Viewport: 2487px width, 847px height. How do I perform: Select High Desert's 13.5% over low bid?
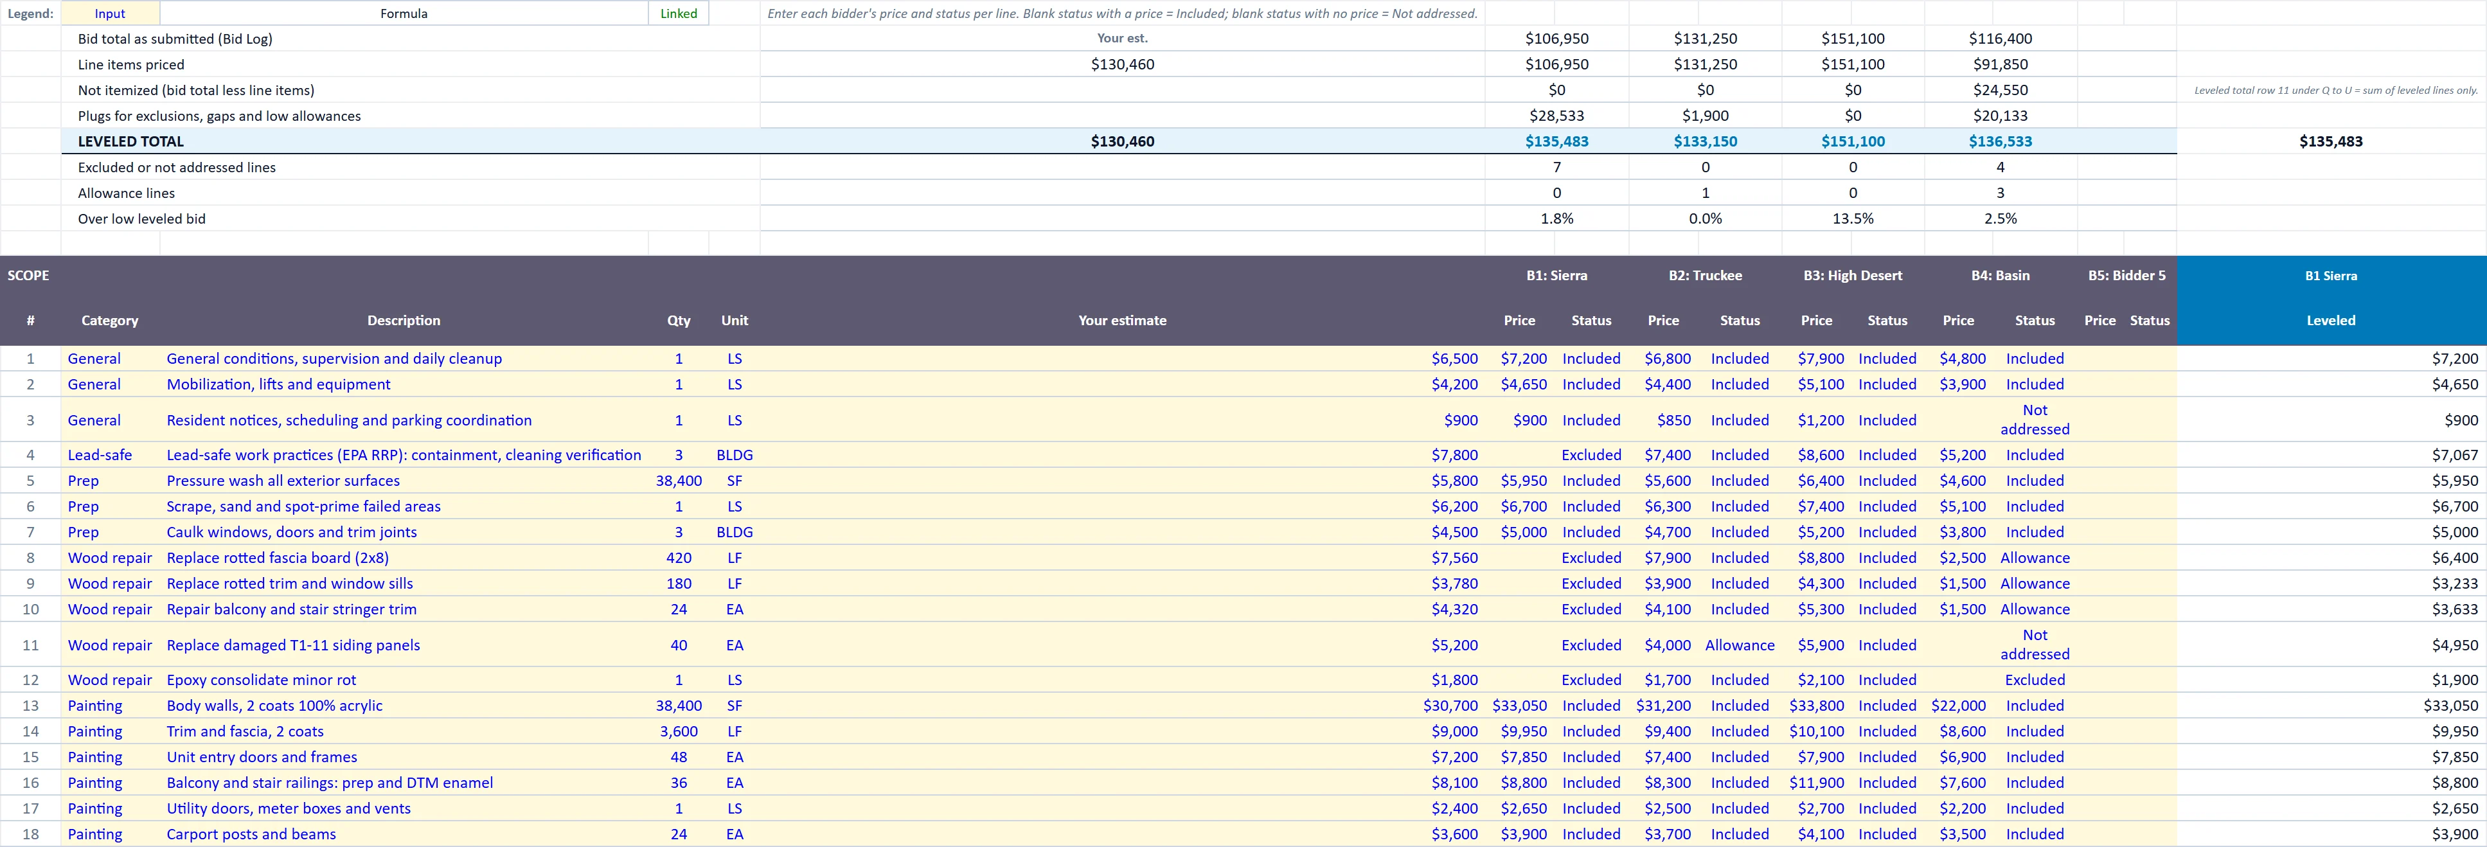pyautogui.click(x=1853, y=218)
